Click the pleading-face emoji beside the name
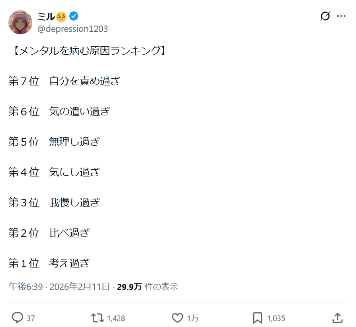 click(61, 16)
